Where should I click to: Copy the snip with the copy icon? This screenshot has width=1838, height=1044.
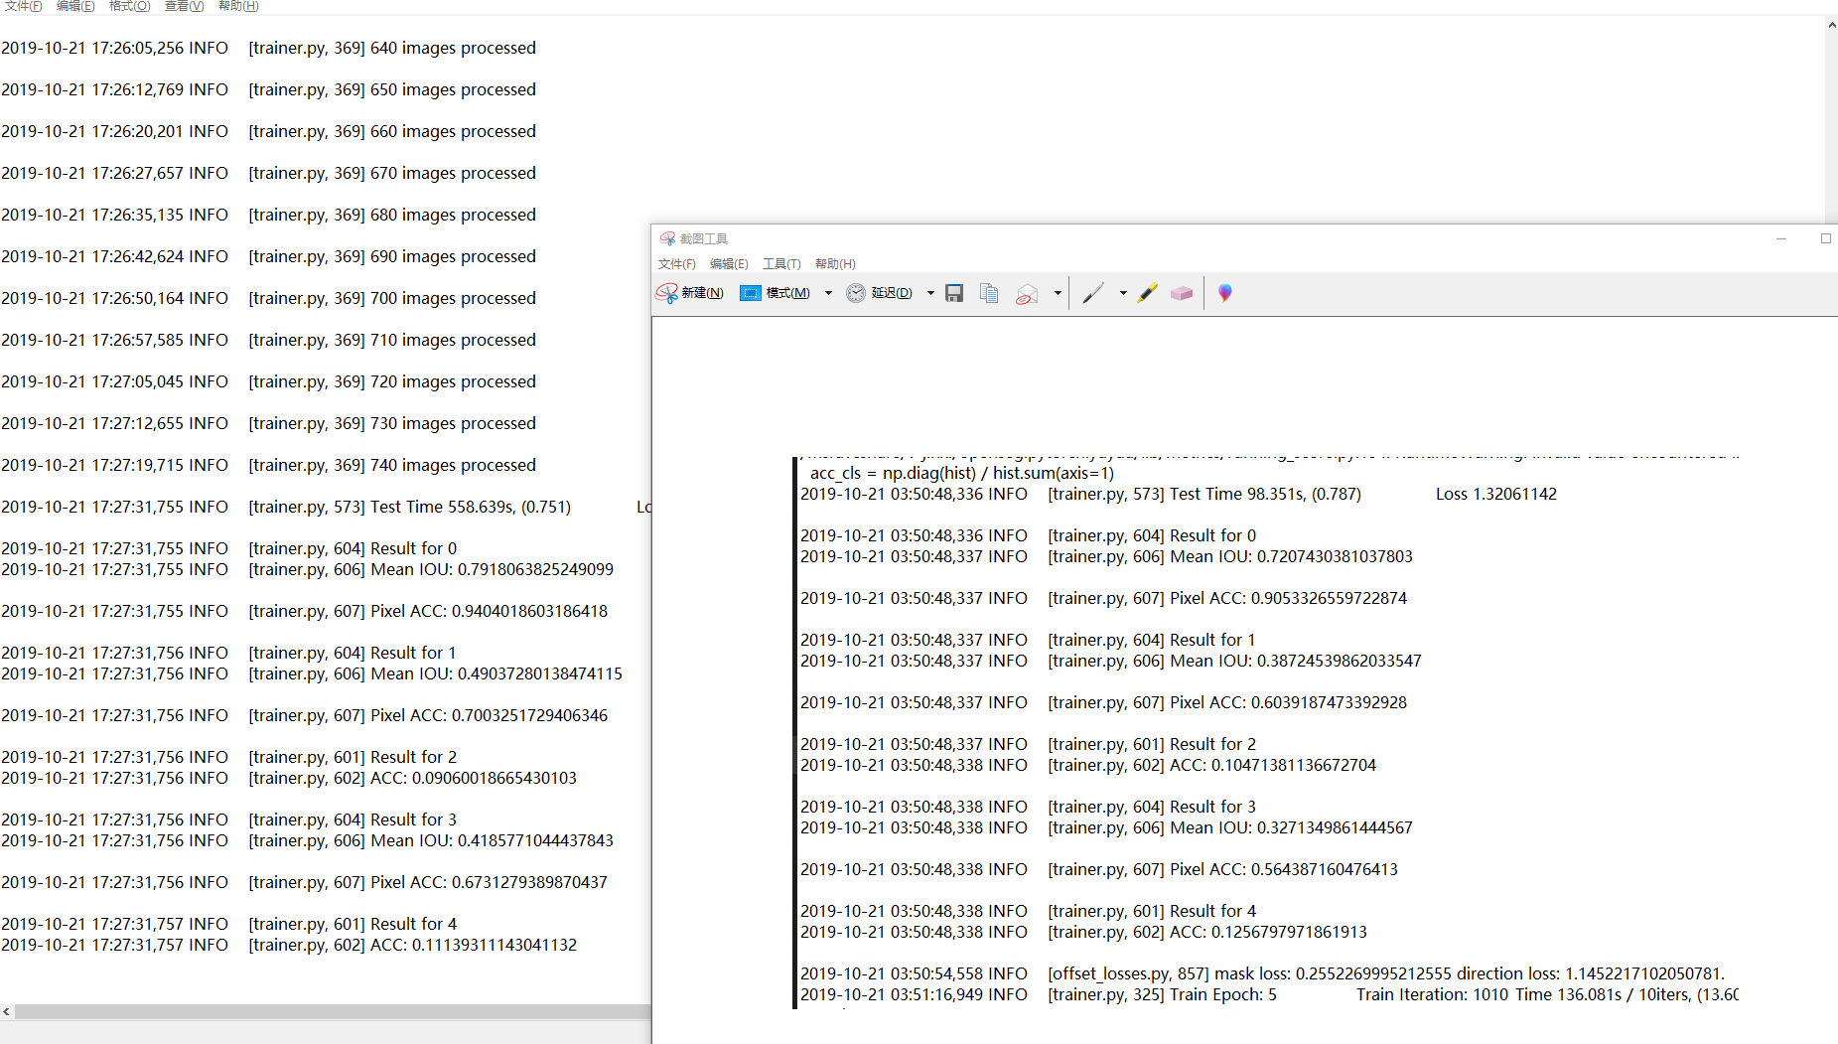(x=989, y=293)
